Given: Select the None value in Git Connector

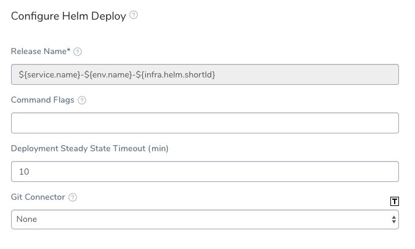Looking at the screenshot, I should 26,219.
